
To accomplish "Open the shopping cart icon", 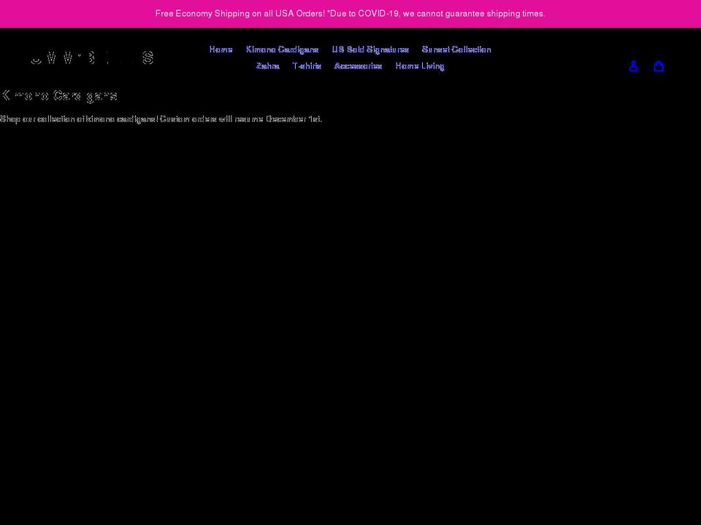I will pos(659,66).
